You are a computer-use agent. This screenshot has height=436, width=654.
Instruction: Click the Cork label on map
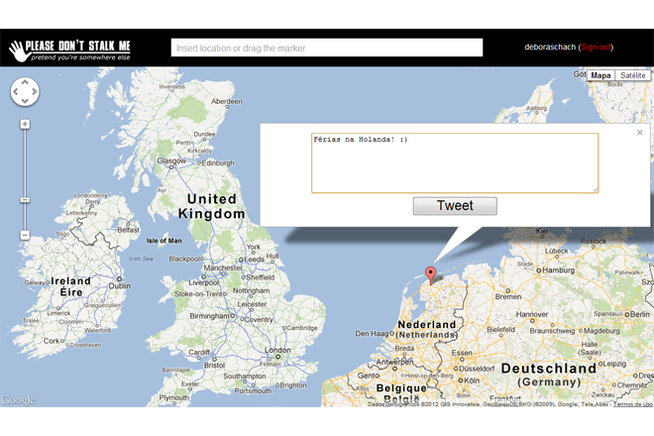tap(52, 341)
